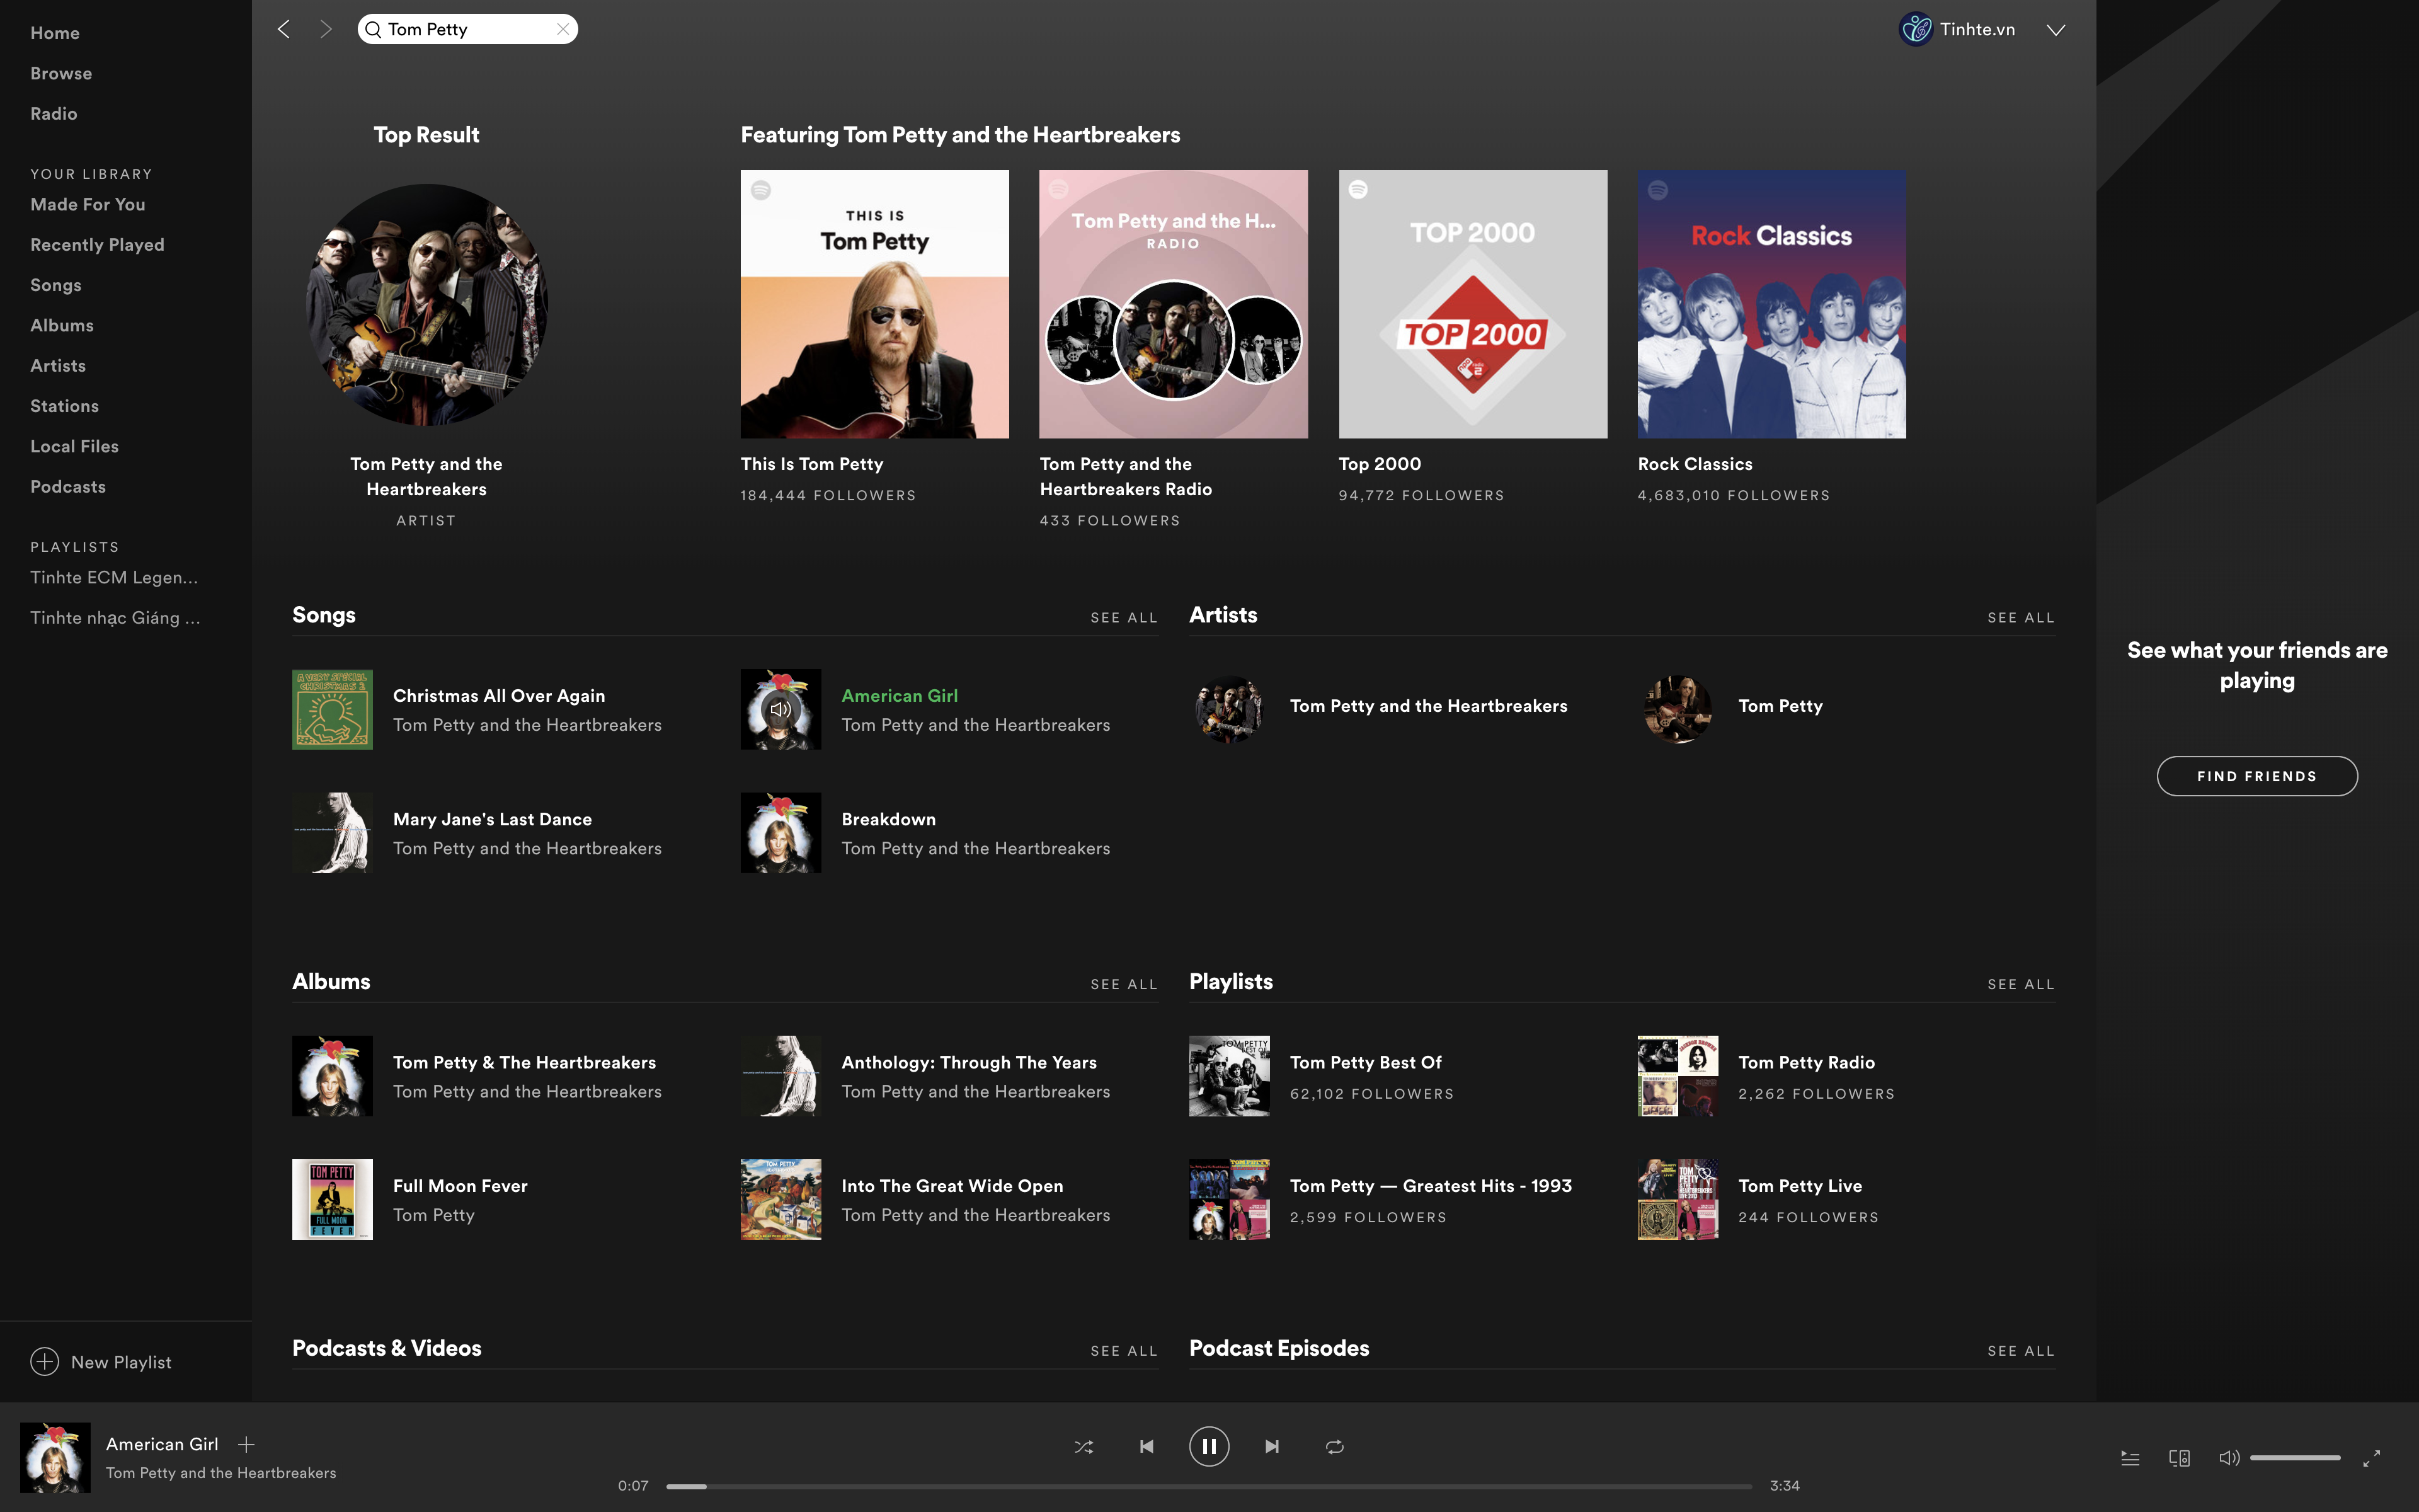Open Podcasts in sidebar
The image size is (2419, 1512).
coord(68,487)
